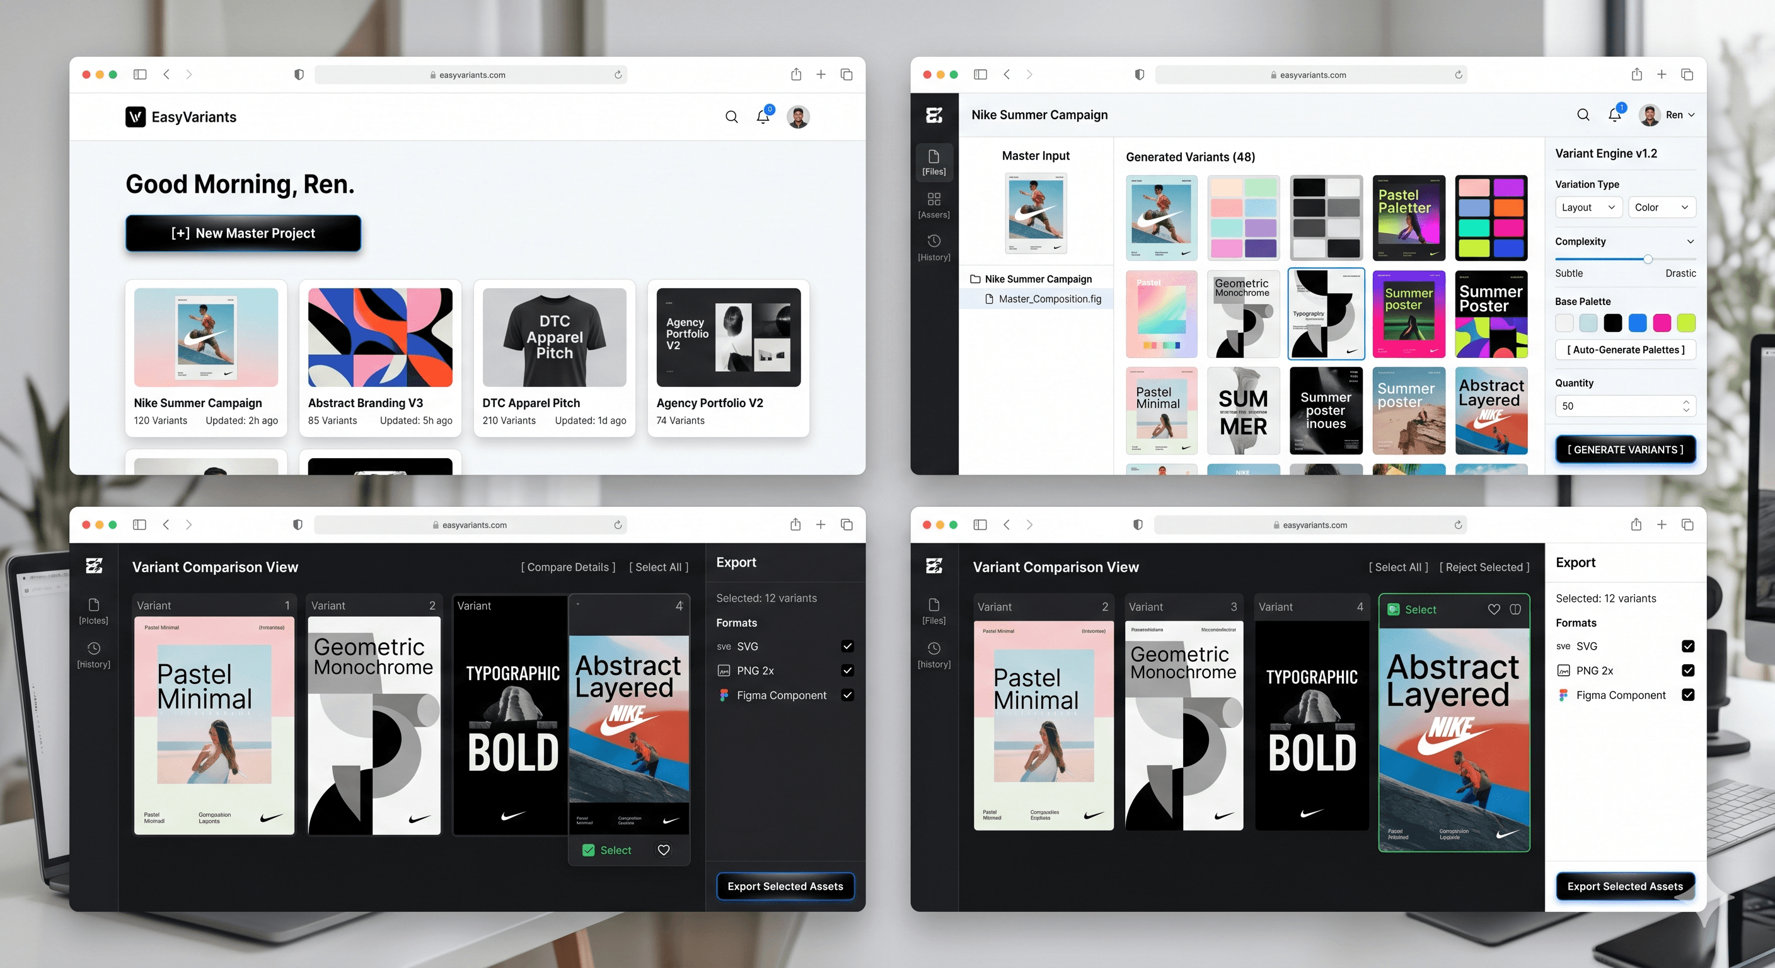This screenshot has width=1775, height=968.
Task: Click Export Selected Assets in the dark Export panel
Action: pos(785,887)
